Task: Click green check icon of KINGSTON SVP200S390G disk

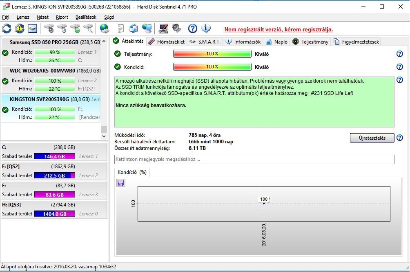Action: 5,110
